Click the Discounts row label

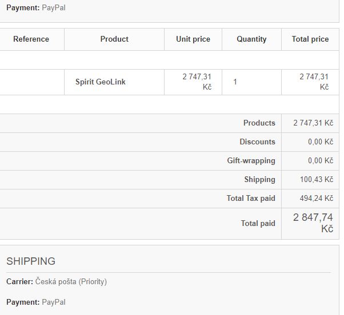pyautogui.click(x=257, y=142)
